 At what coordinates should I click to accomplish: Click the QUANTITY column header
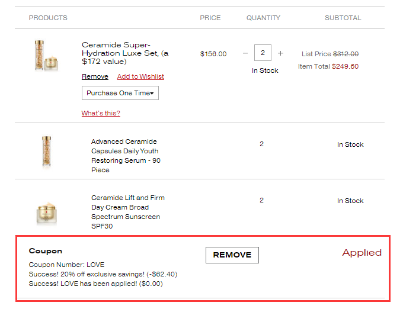point(263,18)
